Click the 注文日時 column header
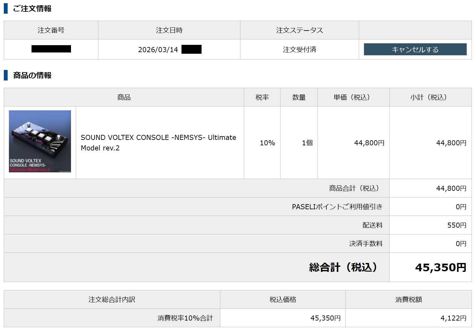The image size is (476, 332). [x=169, y=30]
